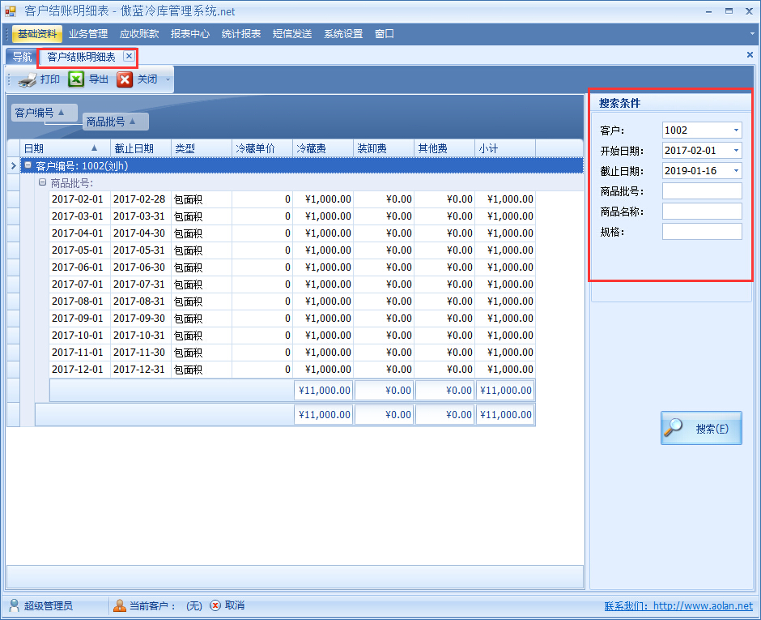Click the document area close X at right

750,55
